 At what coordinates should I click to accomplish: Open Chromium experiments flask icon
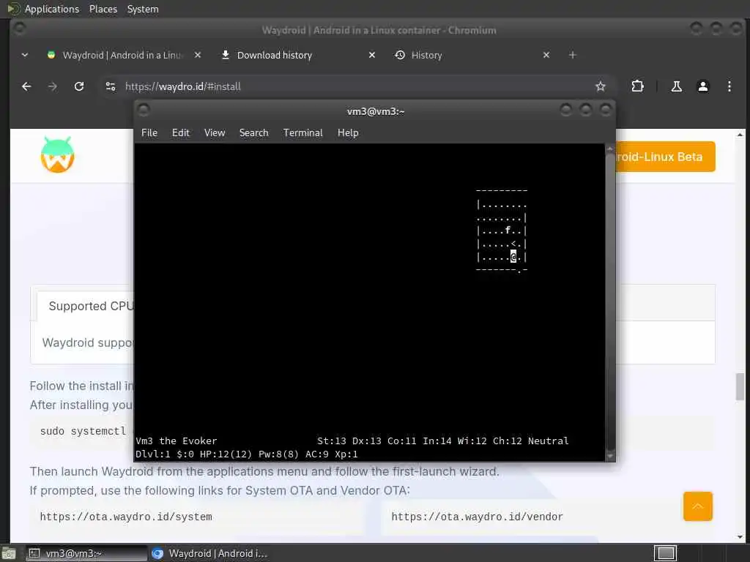pos(676,86)
